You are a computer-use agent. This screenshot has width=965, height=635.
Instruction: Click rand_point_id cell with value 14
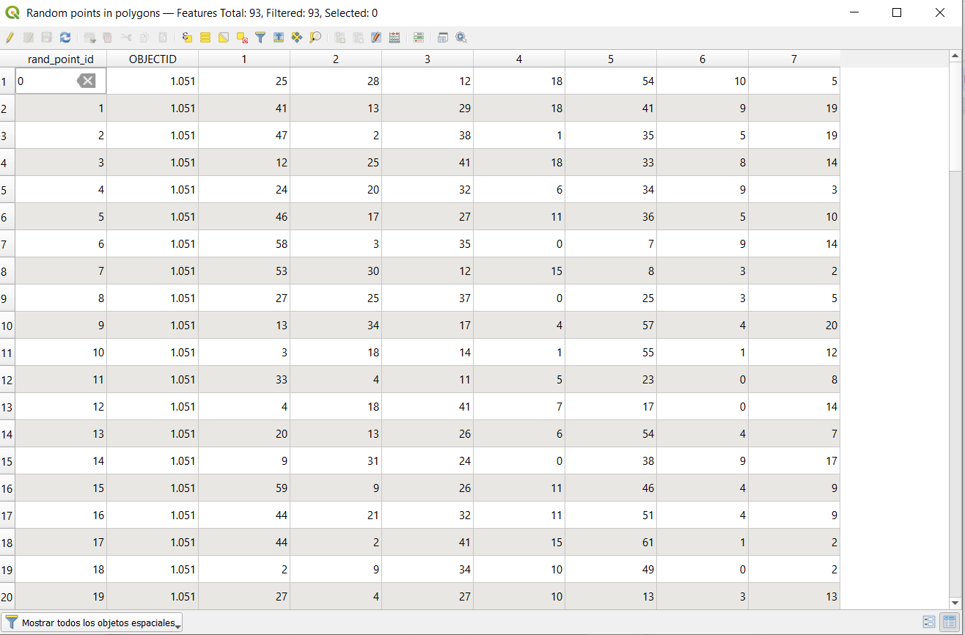tap(61, 461)
